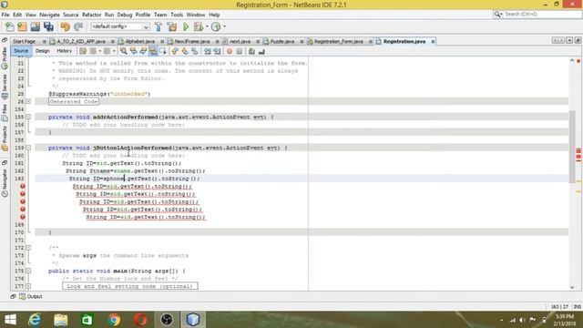This screenshot has height=328, width=583.
Task: Show the documents list dropdown button
Action: tap(569, 40)
